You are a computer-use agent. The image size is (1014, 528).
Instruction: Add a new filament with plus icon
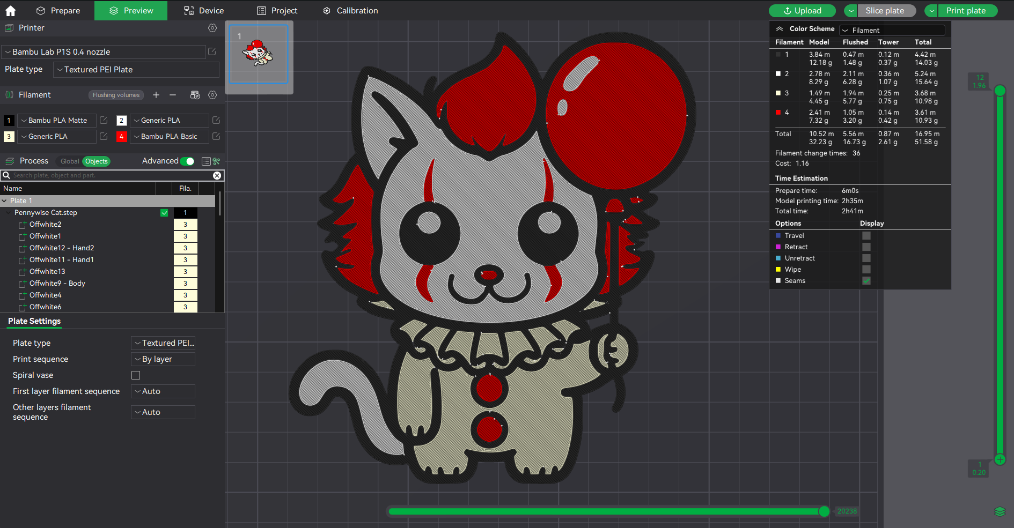[156, 95]
